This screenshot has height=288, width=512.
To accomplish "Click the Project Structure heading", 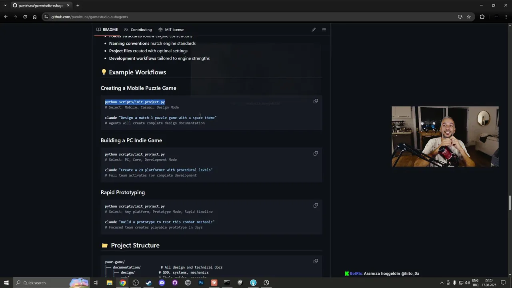I will point(135,245).
